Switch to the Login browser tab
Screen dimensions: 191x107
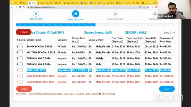point(67,3)
